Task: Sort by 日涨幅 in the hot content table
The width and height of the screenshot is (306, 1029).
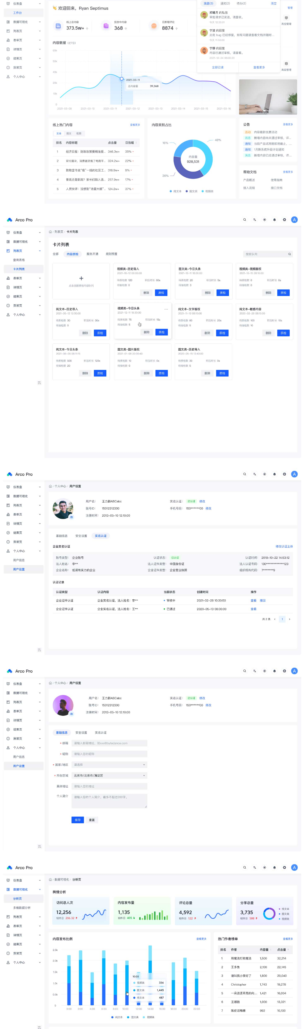Action: 136,143
